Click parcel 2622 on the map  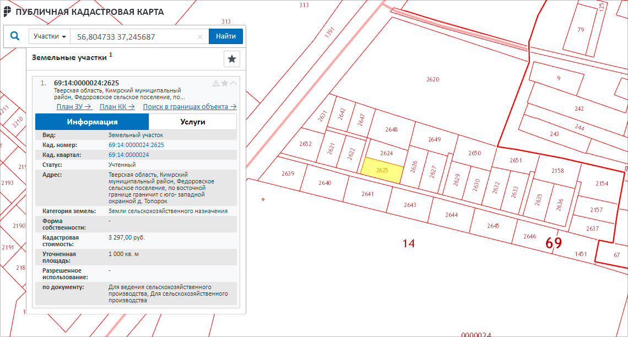click(x=351, y=154)
